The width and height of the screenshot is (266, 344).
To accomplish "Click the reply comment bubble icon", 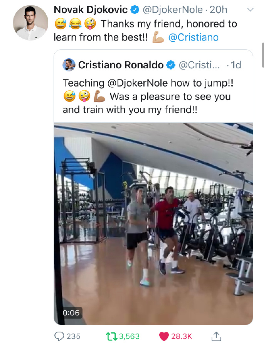I will [59, 336].
